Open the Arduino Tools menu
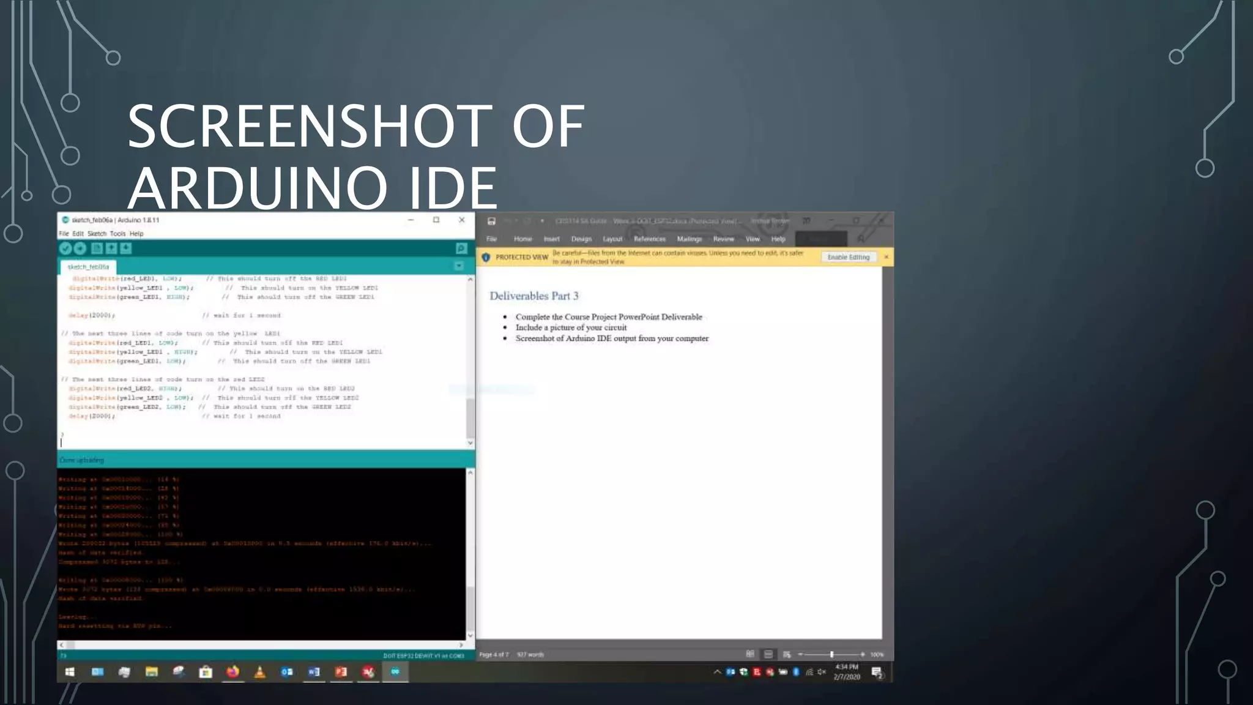Screen dimensions: 1253x705 [x=117, y=234]
